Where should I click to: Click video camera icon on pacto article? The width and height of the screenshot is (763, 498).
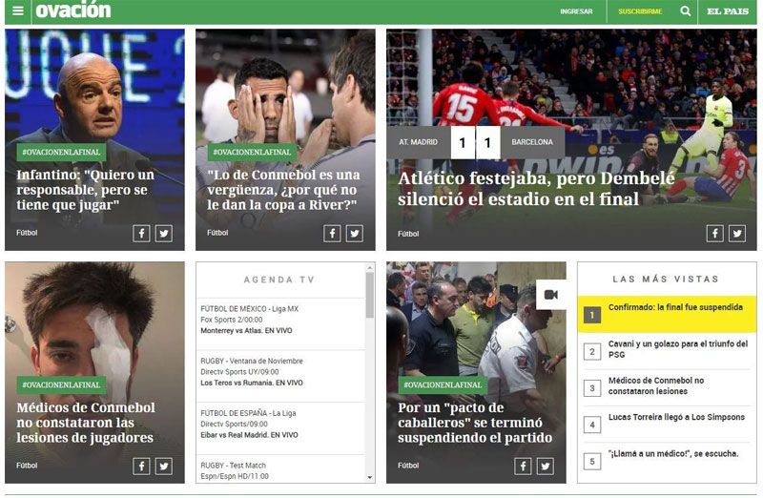pyautogui.click(x=550, y=294)
